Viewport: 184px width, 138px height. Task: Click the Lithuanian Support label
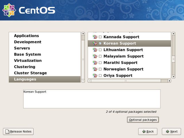[123, 50]
